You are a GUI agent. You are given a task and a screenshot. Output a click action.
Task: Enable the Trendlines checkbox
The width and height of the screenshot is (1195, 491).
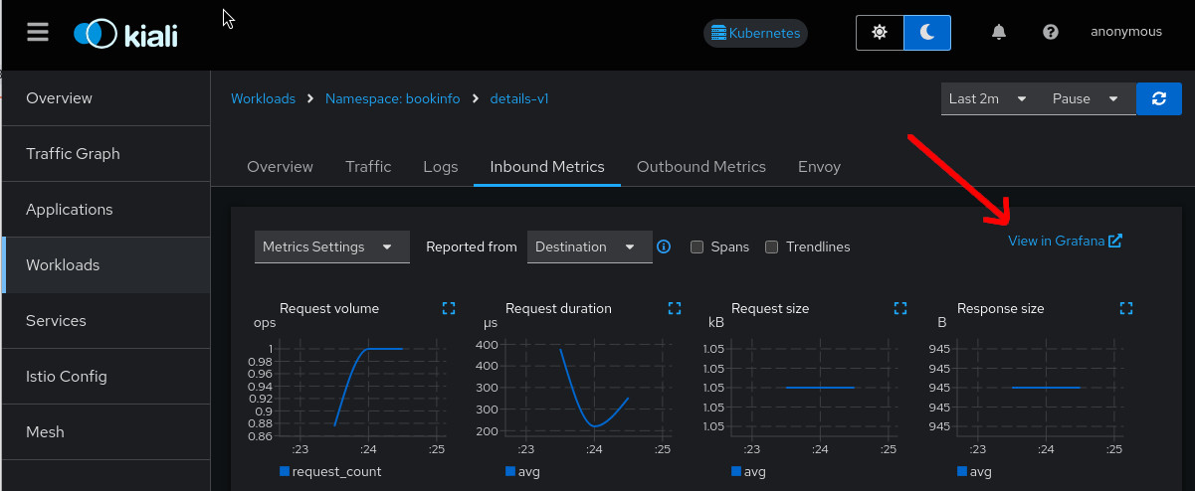tap(771, 246)
